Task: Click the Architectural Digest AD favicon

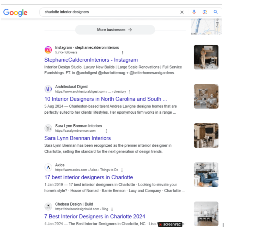Action: [x=48, y=89]
